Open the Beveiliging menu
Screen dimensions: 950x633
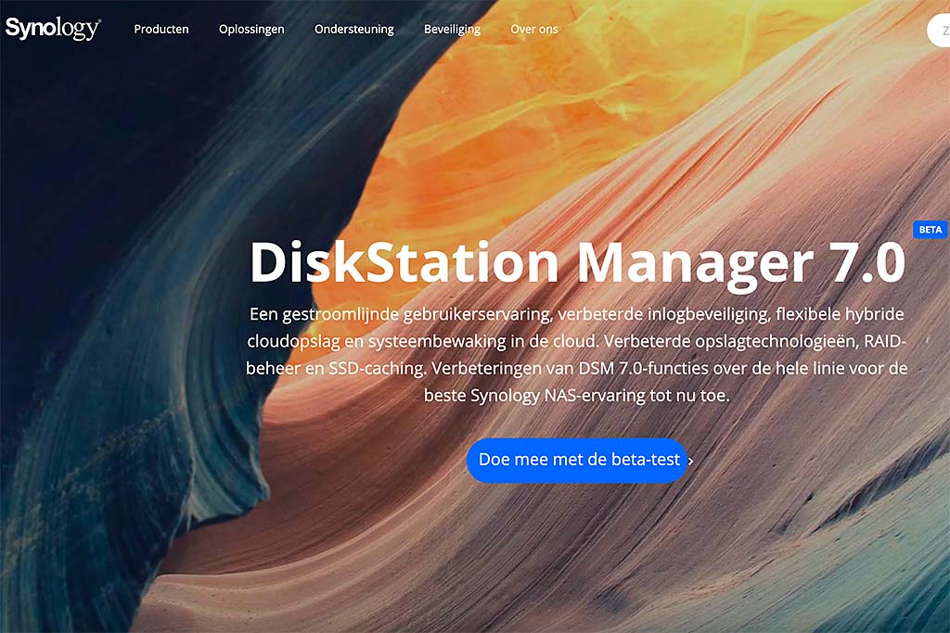pyautogui.click(x=452, y=29)
